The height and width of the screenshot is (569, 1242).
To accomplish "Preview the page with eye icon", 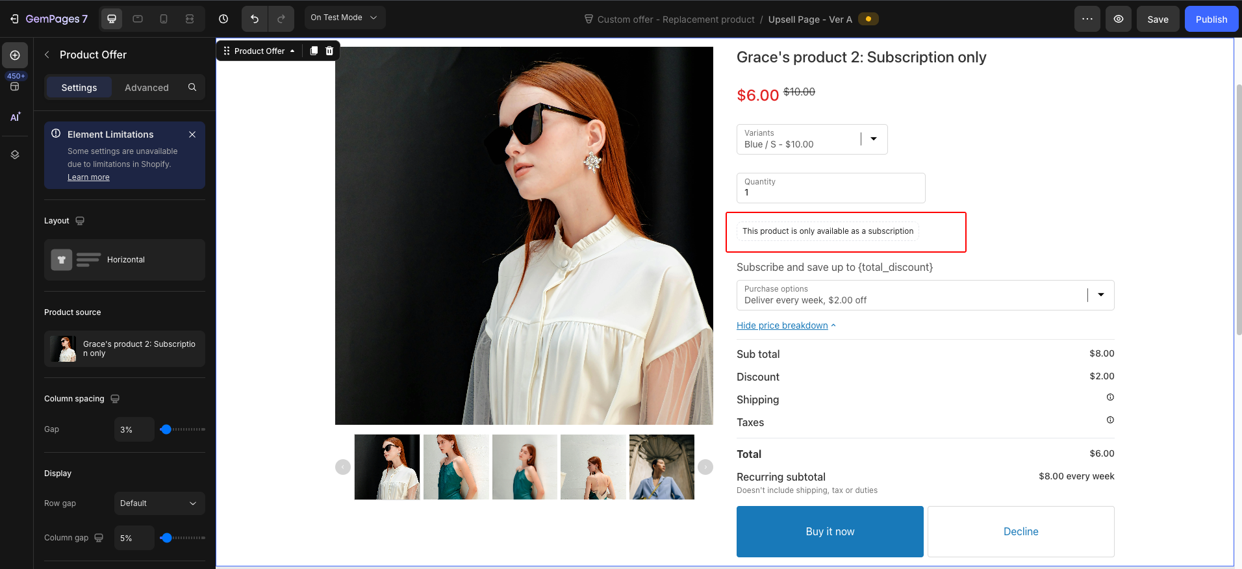I will point(1119,19).
